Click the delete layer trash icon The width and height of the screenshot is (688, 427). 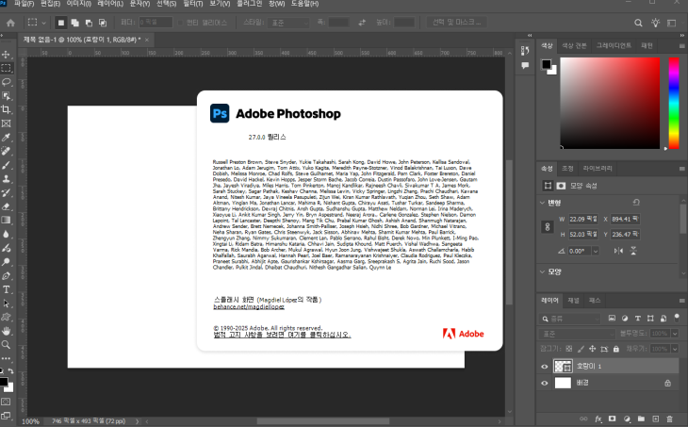tap(667, 417)
